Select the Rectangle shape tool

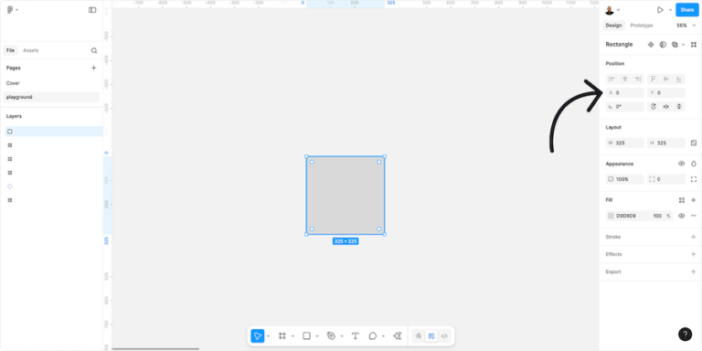point(307,335)
